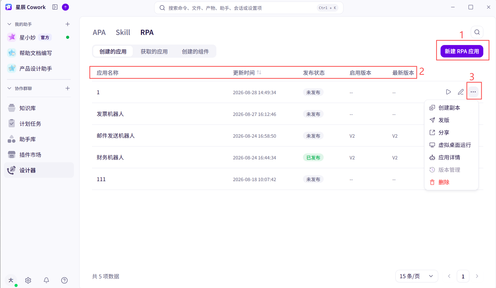
Task: Open the 产品设计助手 assistant
Action: (x=39, y=69)
